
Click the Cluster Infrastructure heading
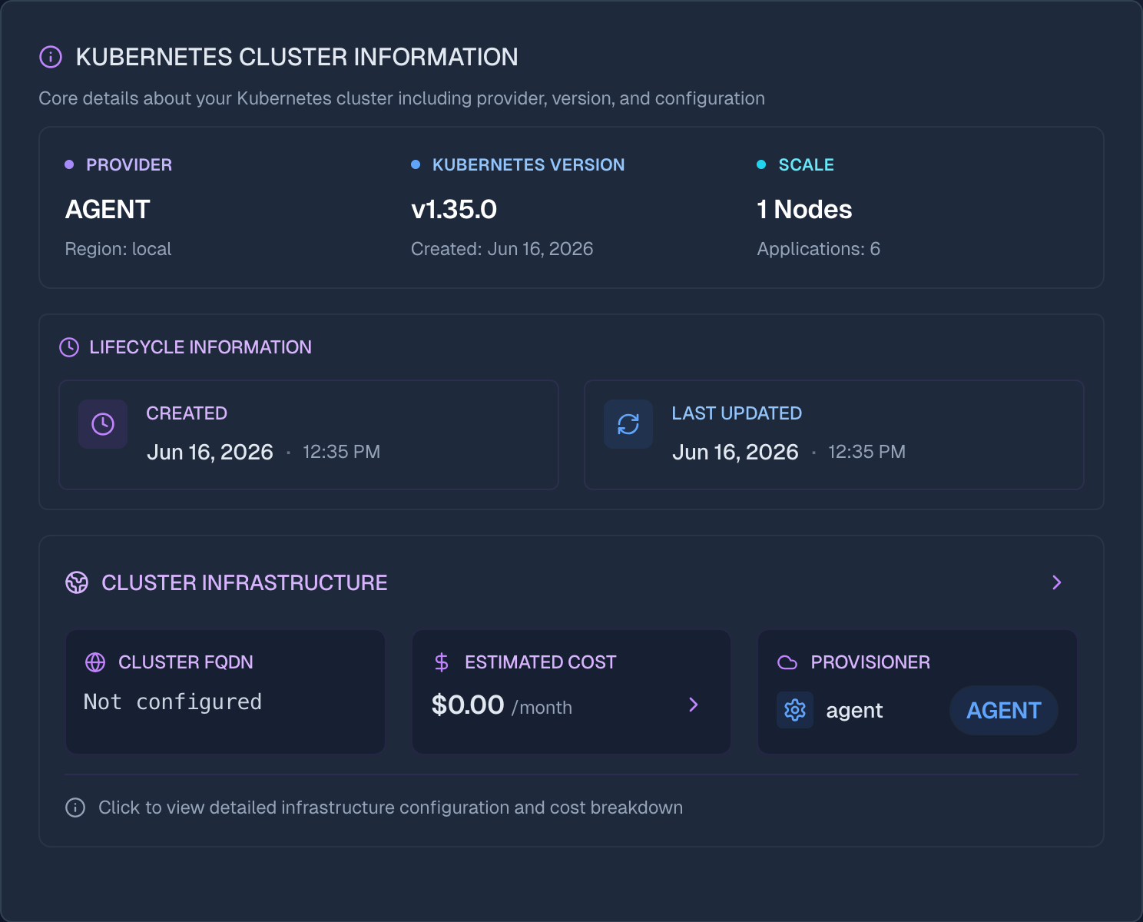click(x=244, y=582)
